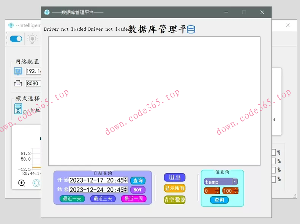Click the IP monitor icon under 网络配置

18,71
